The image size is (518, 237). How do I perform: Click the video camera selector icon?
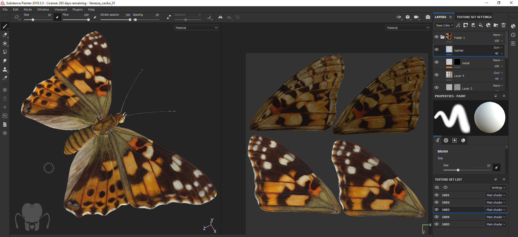[416, 17]
